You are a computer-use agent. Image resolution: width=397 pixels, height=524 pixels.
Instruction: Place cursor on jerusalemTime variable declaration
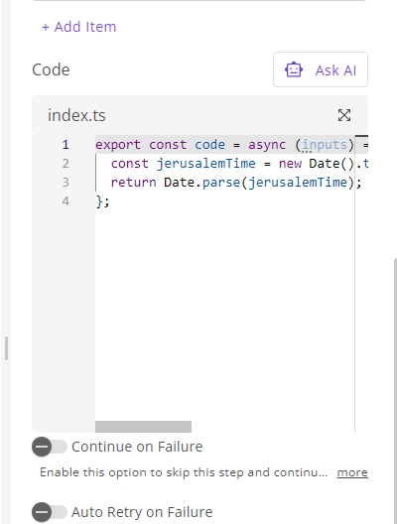pos(205,164)
